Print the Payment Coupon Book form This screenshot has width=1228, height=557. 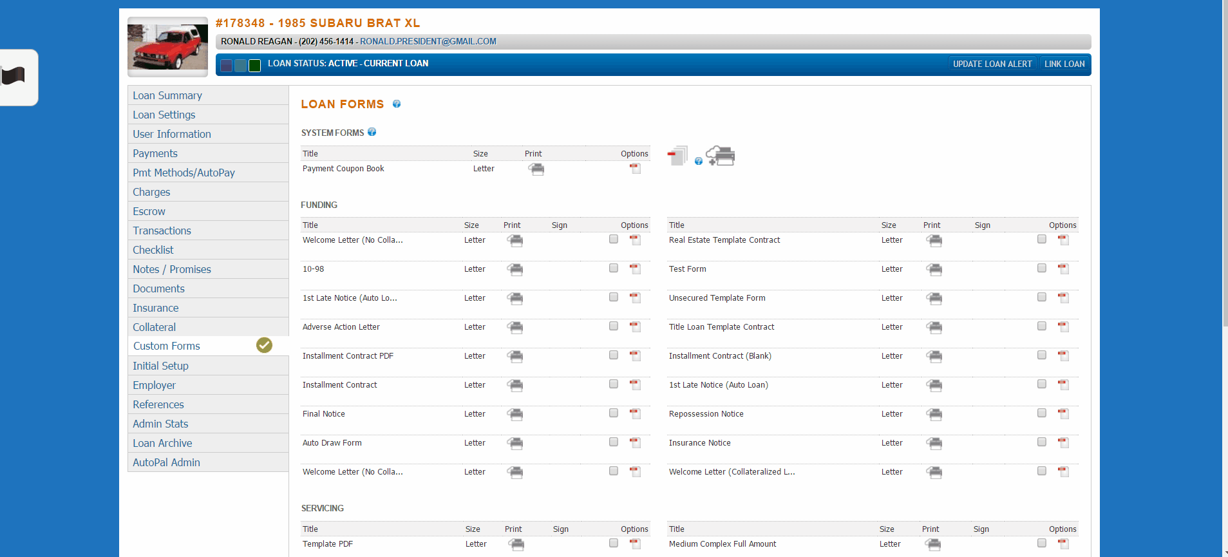536,169
